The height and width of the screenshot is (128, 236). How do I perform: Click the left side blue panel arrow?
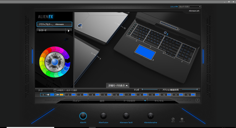point(32,56)
